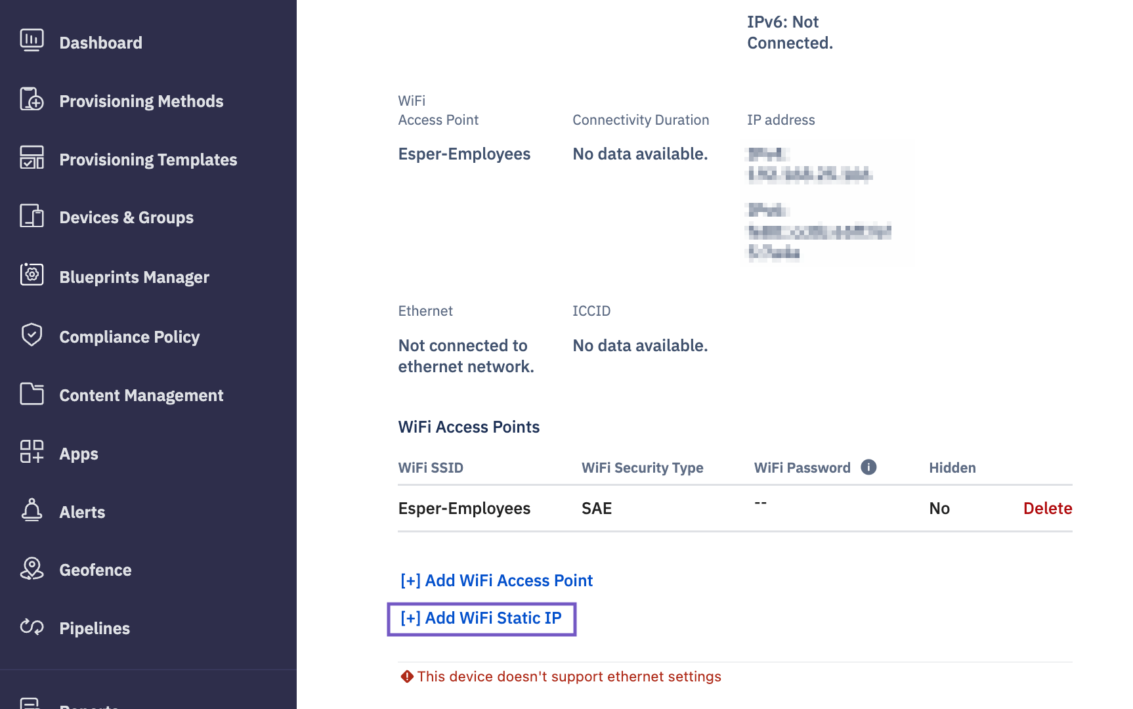Viewport: 1133px width, 709px height.
Task: Open the Dashboard menu item
Action: tap(100, 43)
